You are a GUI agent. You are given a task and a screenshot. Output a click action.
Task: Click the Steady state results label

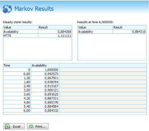pos(17,22)
